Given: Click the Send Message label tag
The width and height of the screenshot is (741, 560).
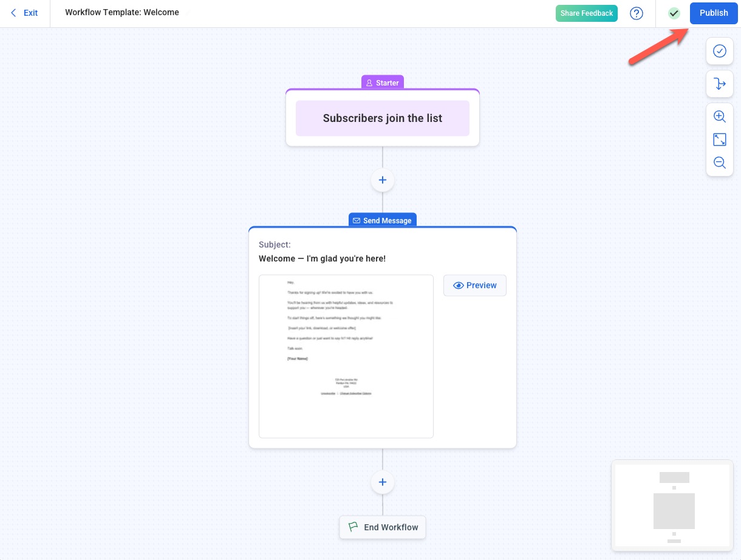Looking at the screenshot, I should (383, 220).
